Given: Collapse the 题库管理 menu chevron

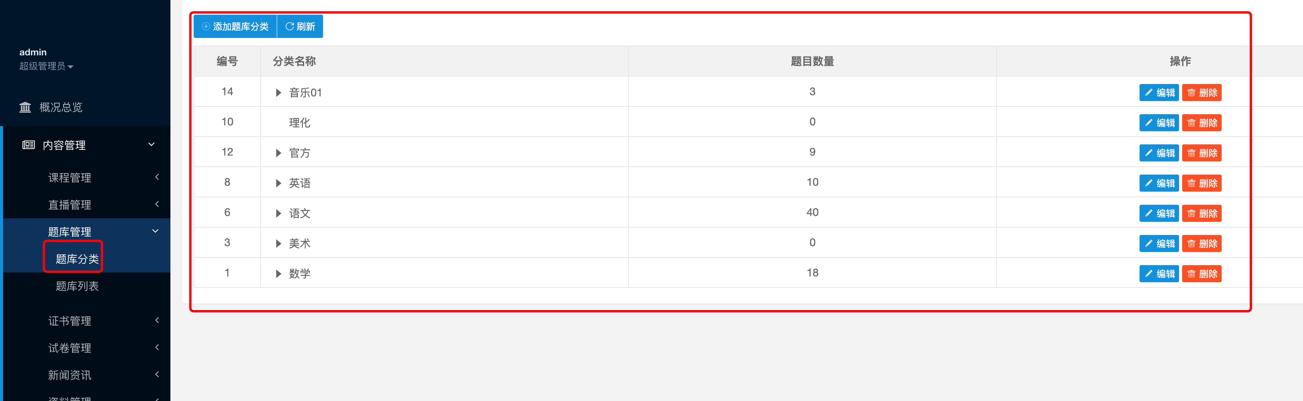Looking at the screenshot, I should click(x=155, y=231).
